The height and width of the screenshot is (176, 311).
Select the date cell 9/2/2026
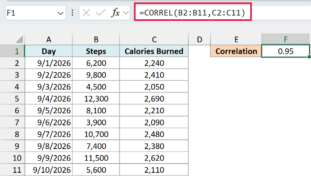[x=49, y=75]
